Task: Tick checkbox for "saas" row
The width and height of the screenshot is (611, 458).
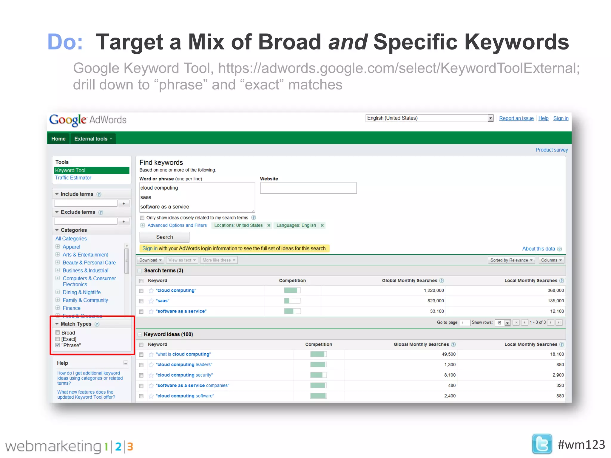Action: [141, 301]
